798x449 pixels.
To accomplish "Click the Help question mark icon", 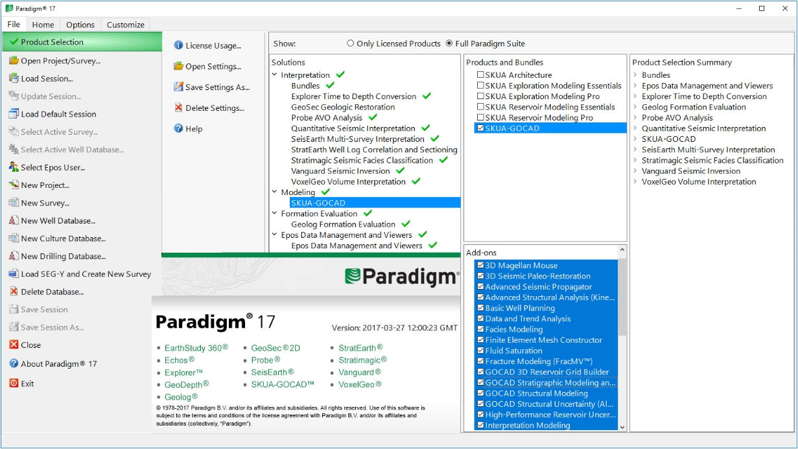I will tap(178, 128).
